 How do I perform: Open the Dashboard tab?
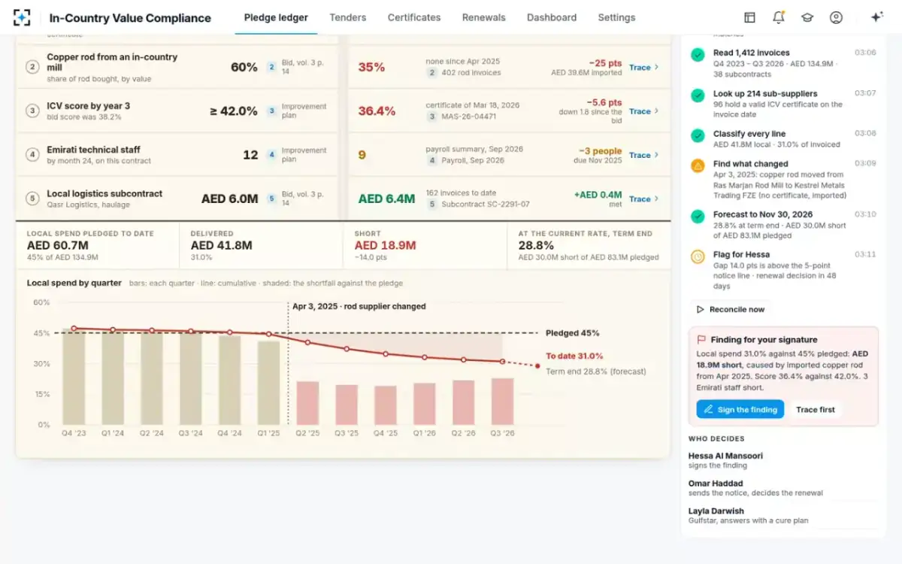(x=552, y=17)
